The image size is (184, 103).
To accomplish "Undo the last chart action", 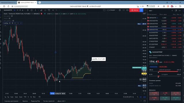I will pyautogui.click(x=56, y=10).
